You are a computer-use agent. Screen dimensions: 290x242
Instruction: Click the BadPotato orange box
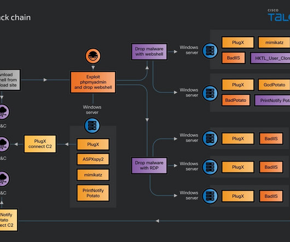pyautogui.click(x=236, y=100)
